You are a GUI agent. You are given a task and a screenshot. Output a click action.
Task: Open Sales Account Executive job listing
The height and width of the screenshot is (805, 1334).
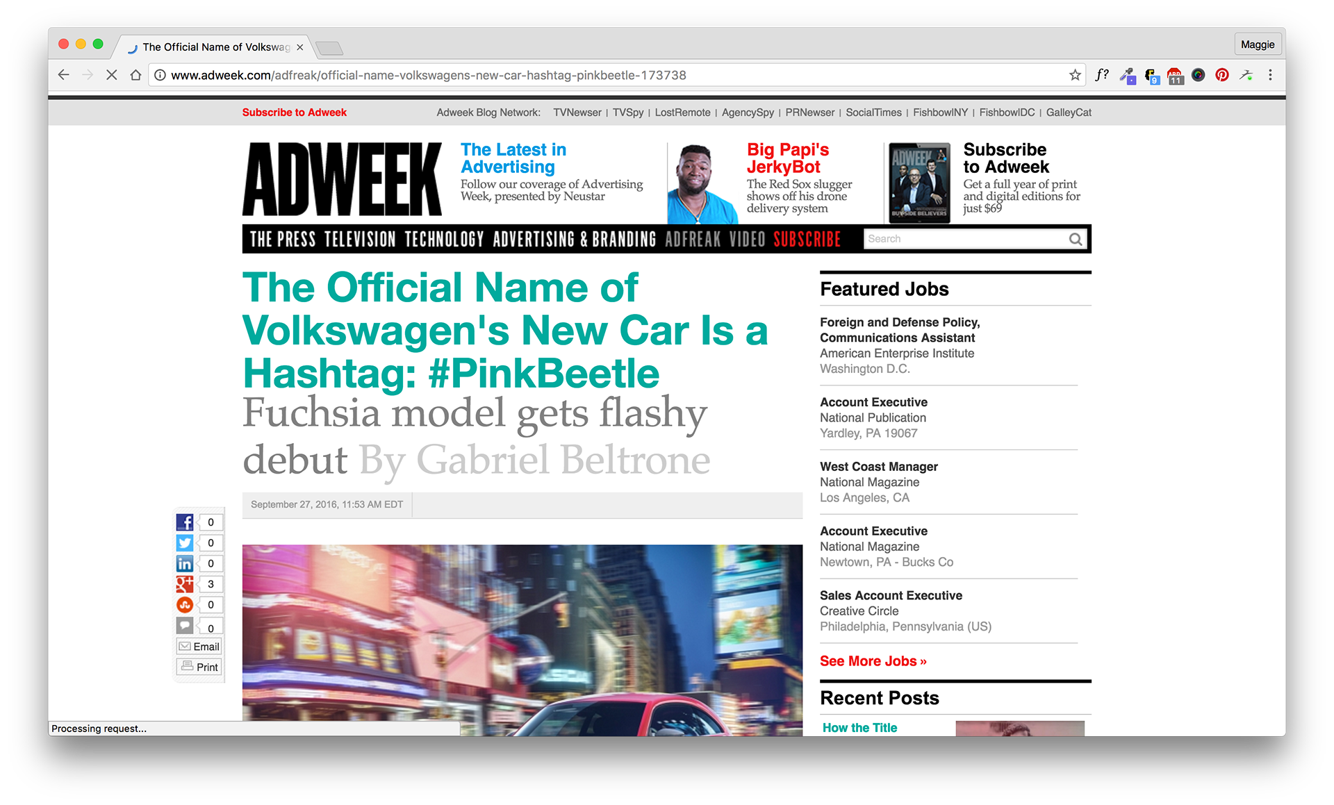[x=891, y=596]
